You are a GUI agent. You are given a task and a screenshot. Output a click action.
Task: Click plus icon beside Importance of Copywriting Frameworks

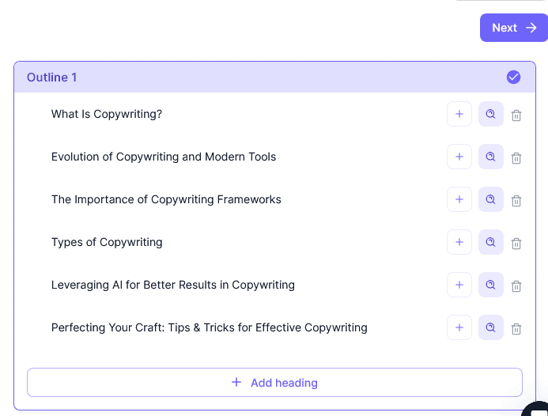pyautogui.click(x=459, y=199)
